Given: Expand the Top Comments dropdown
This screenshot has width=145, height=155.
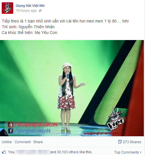Looking at the screenshot, I should click(128, 152).
